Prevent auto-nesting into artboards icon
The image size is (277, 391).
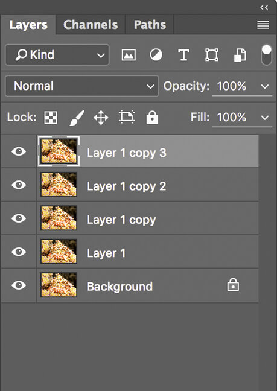click(127, 117)
